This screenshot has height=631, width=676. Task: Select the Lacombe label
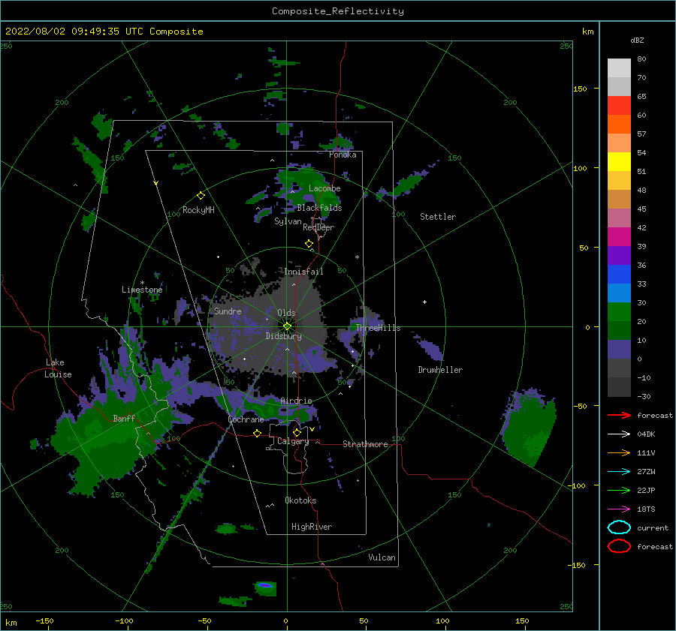point(324,188)
